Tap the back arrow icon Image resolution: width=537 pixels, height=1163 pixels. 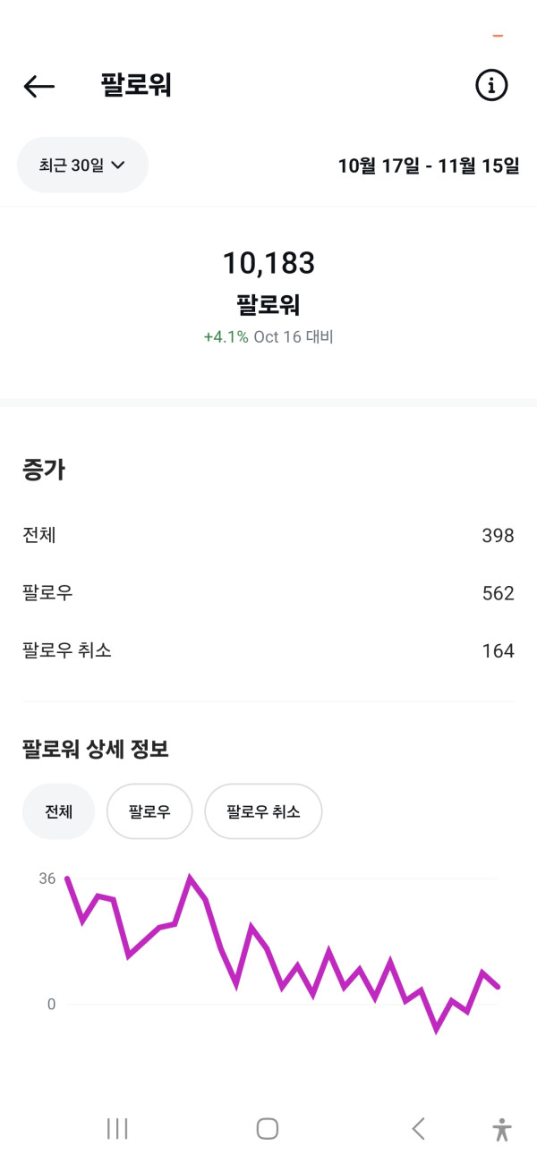[39, 86]
